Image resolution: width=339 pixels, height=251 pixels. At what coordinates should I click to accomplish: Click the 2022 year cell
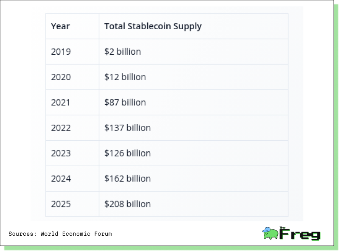pos(72,128)
